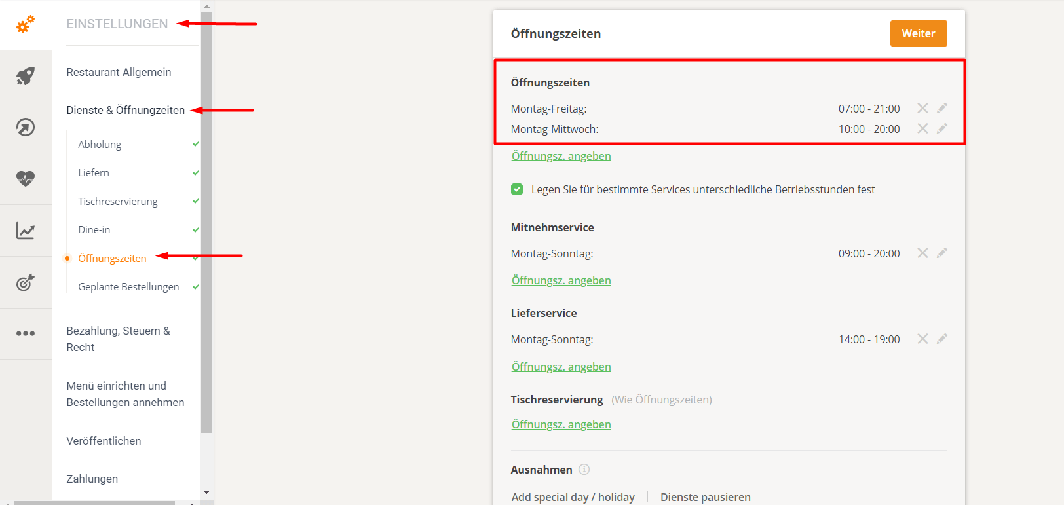Click the target marketing icon in sidebar
The width and height of the screenshot is (1064, 505).
[26, 282]
